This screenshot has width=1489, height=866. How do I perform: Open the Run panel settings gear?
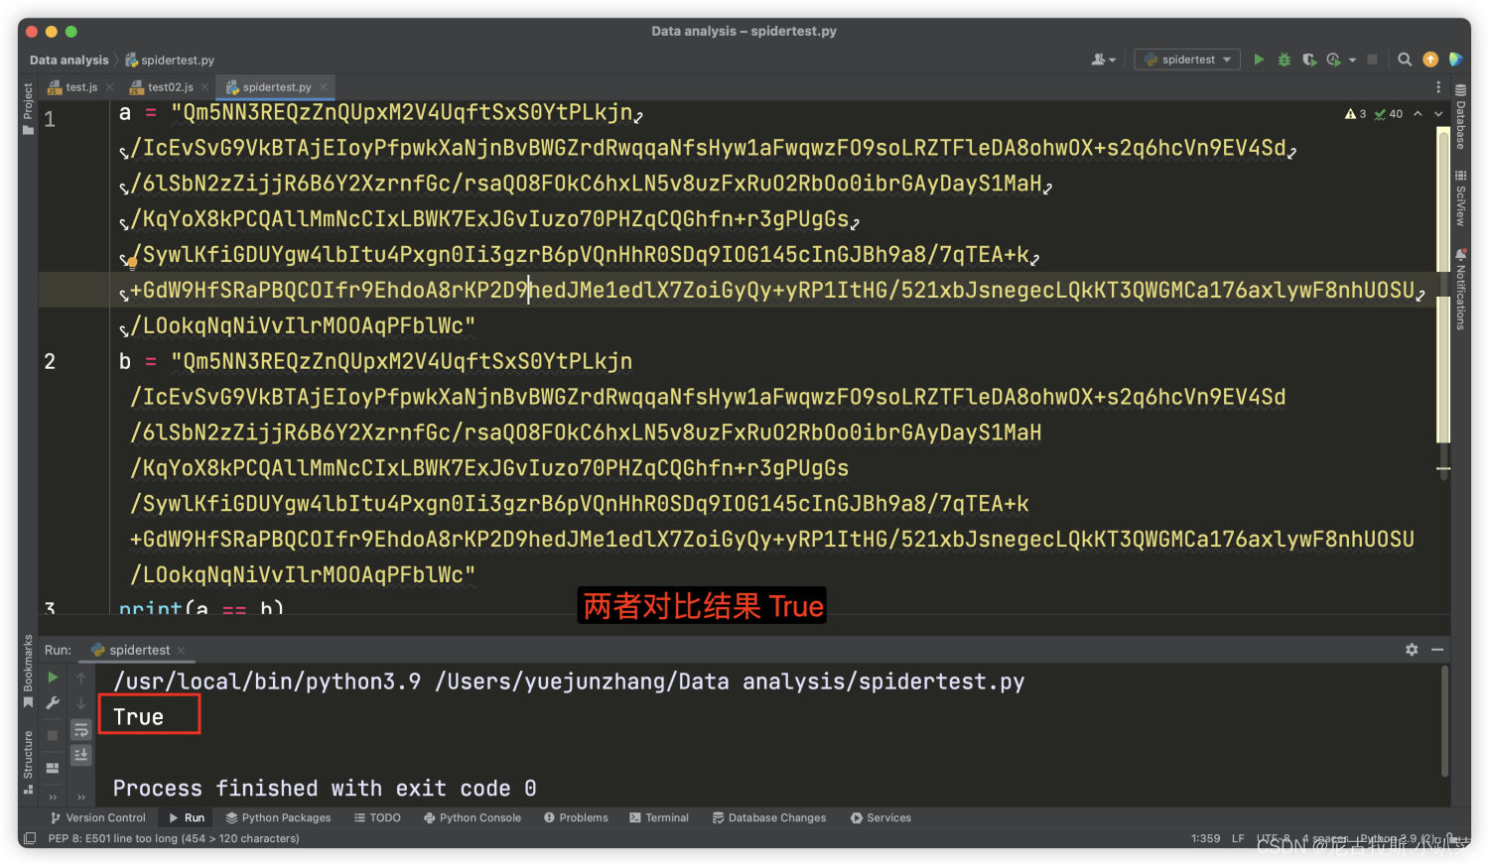pos(1412,650)
